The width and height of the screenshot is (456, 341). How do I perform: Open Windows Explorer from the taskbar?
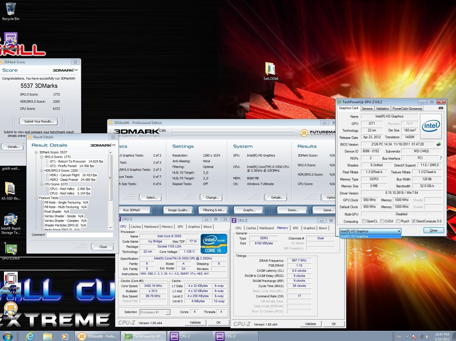48,336
